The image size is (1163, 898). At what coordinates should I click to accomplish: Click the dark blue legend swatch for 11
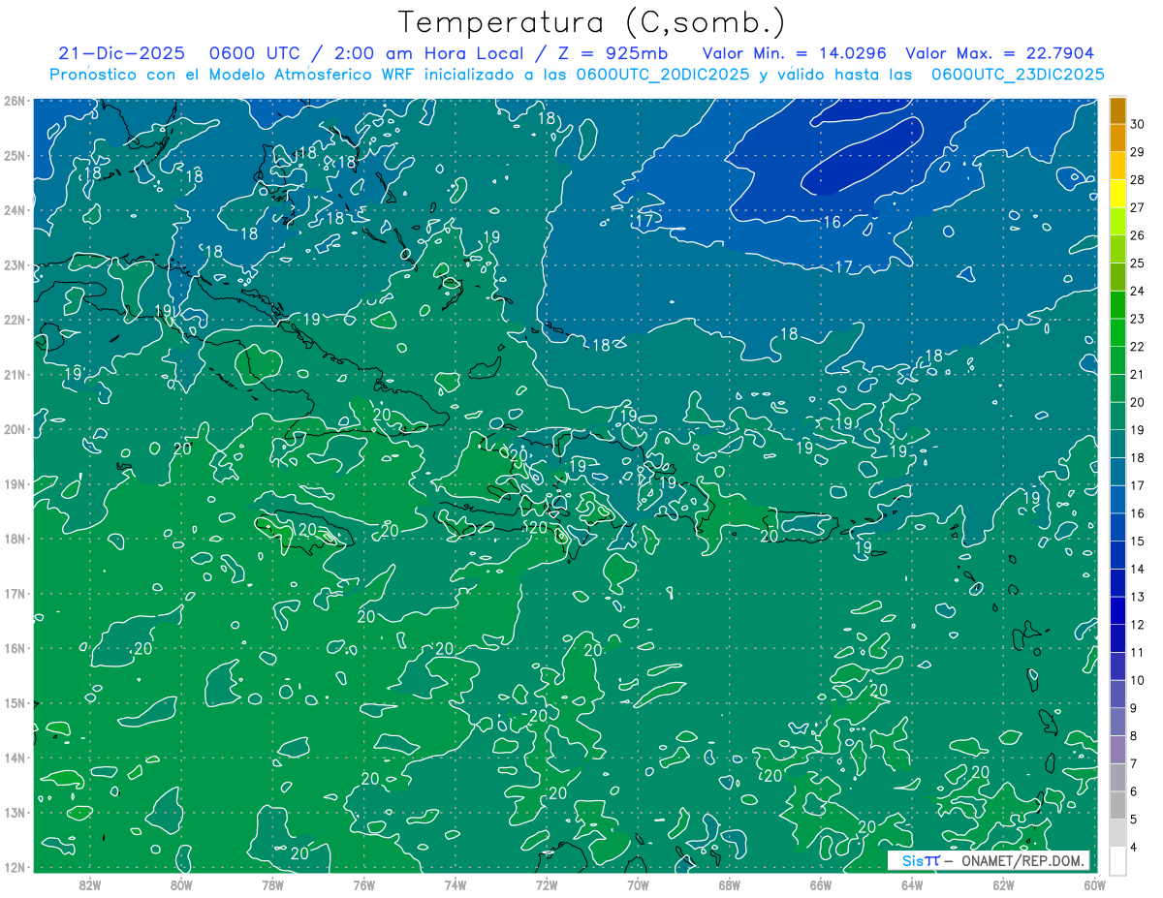pos(1117,638)
